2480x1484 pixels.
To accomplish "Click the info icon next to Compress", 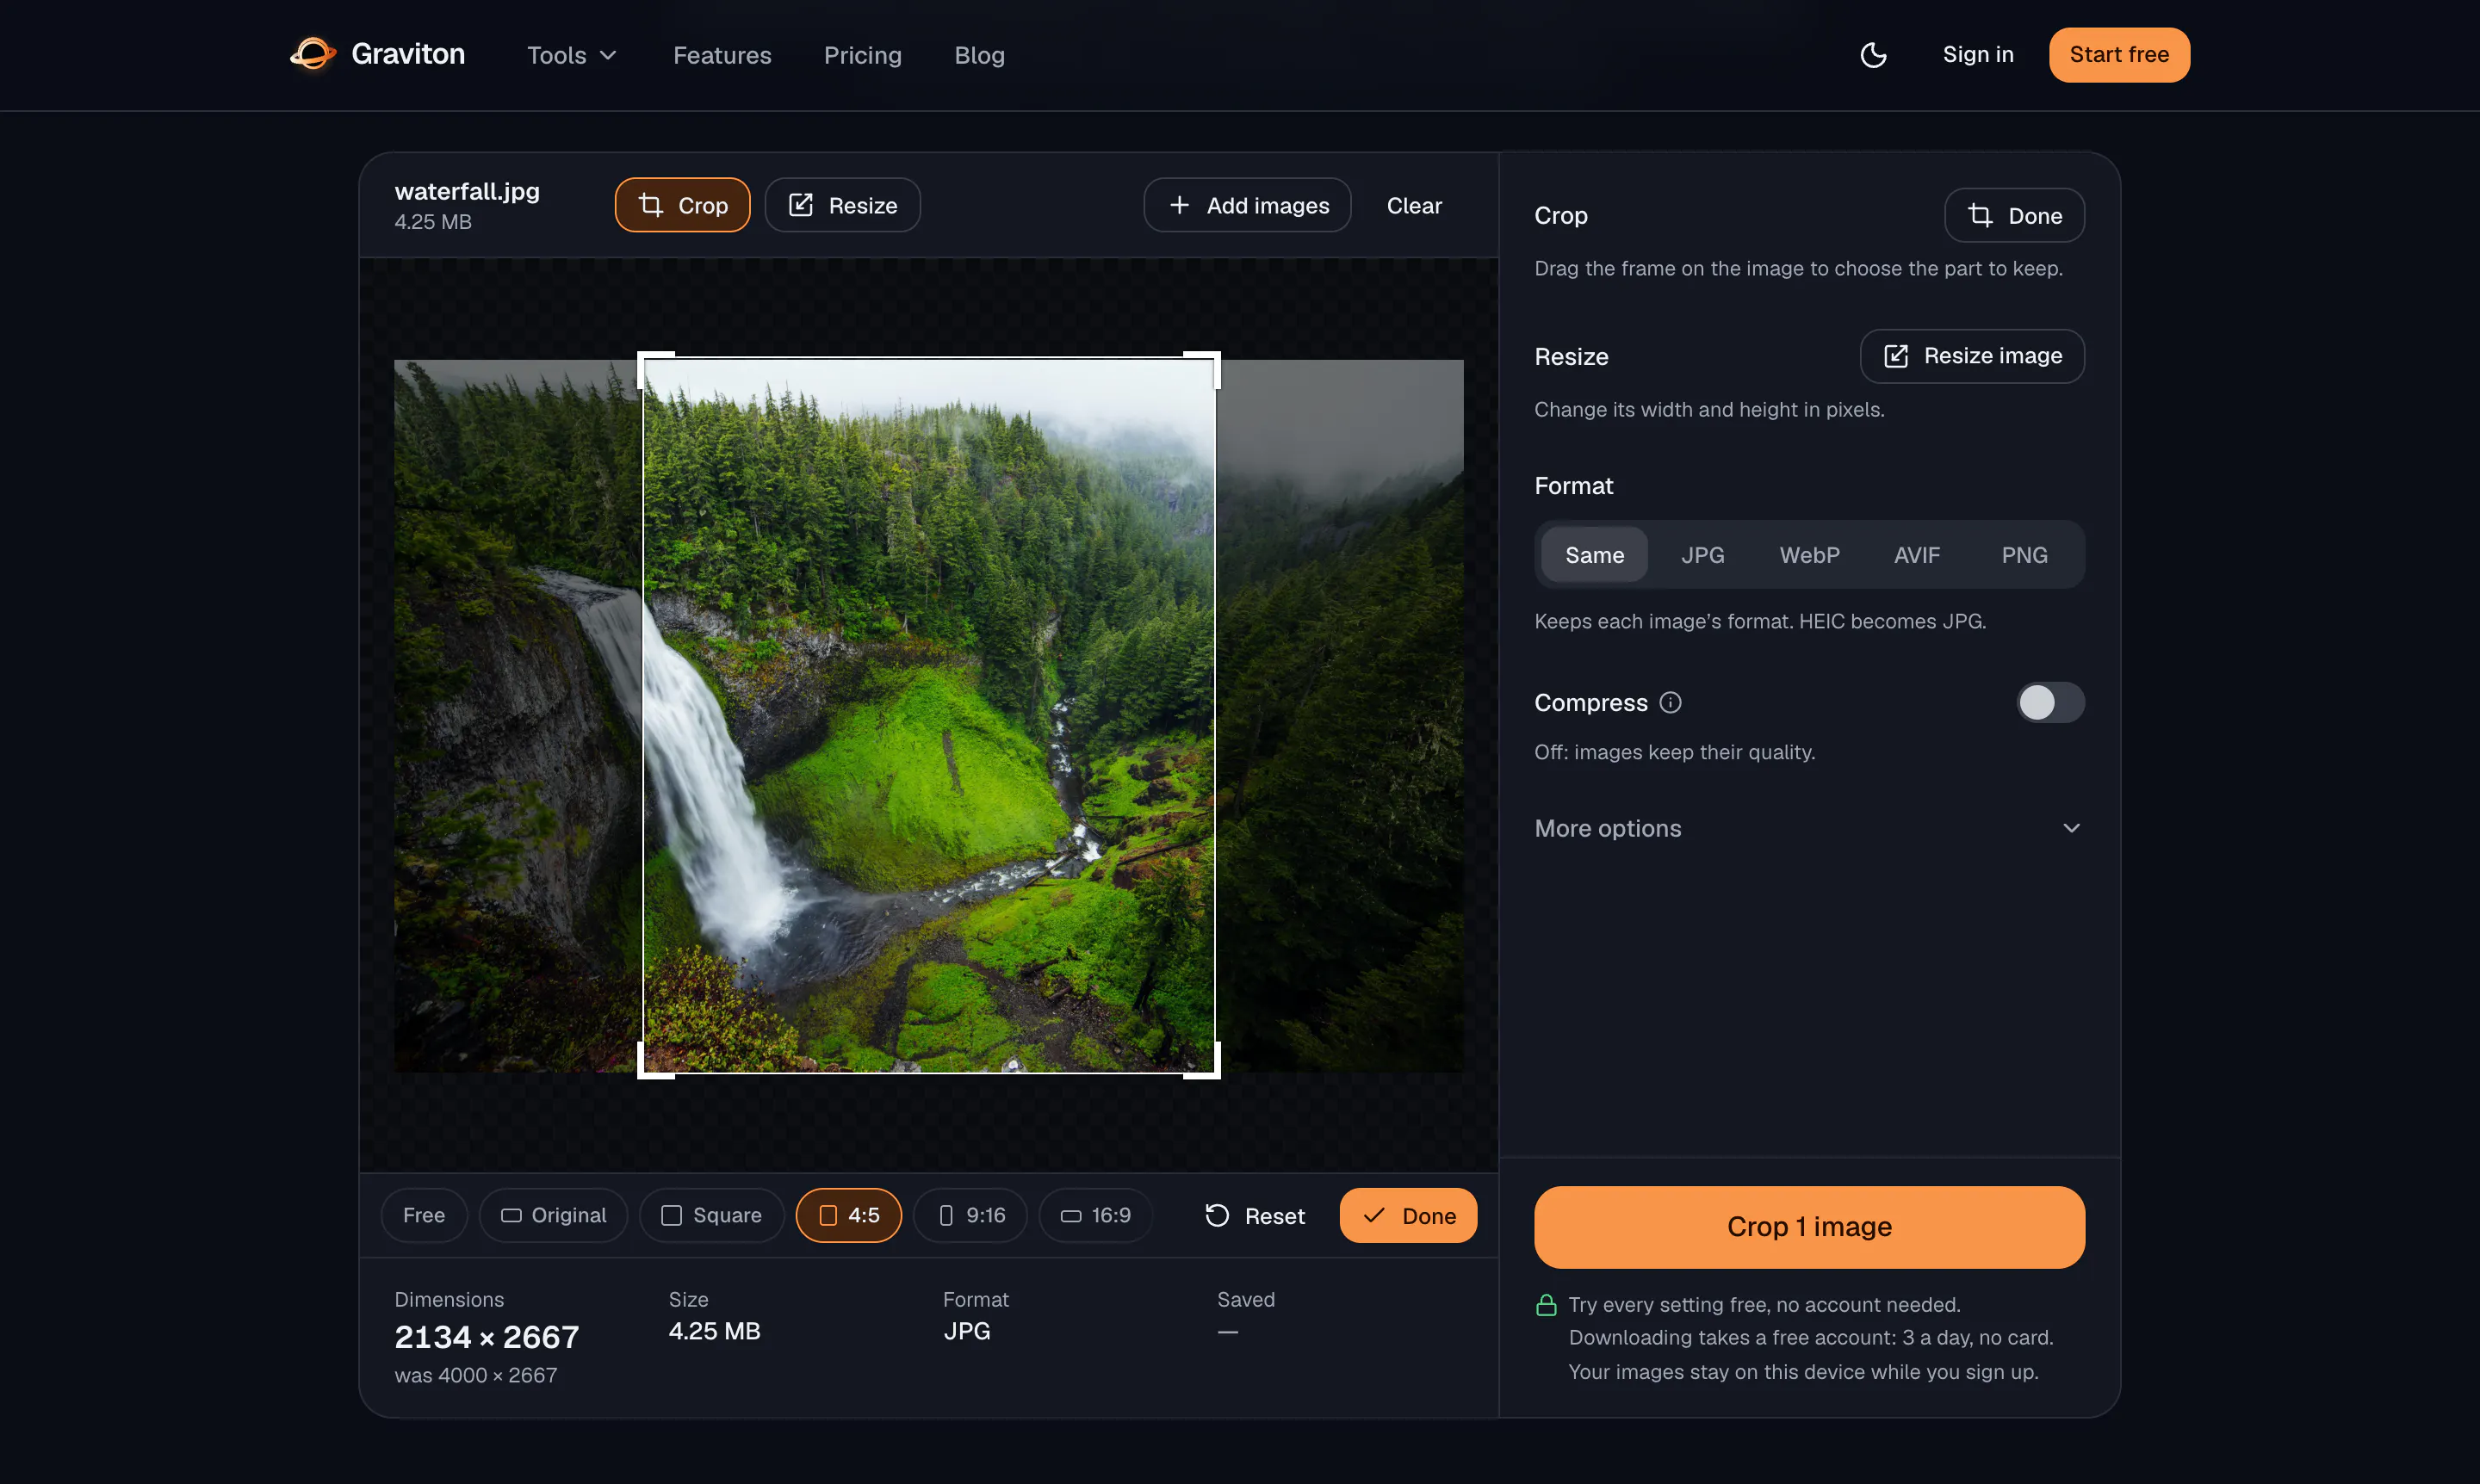I will pyautogui.click(x=1670, y=703).
